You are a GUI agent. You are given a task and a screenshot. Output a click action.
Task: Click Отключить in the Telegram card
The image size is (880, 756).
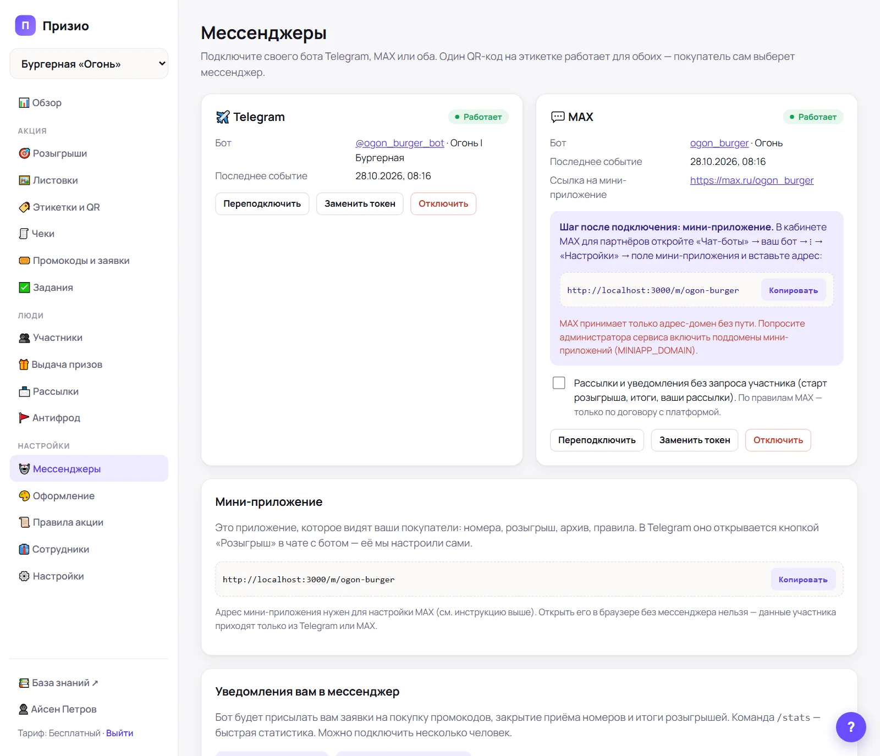point(443,203)
